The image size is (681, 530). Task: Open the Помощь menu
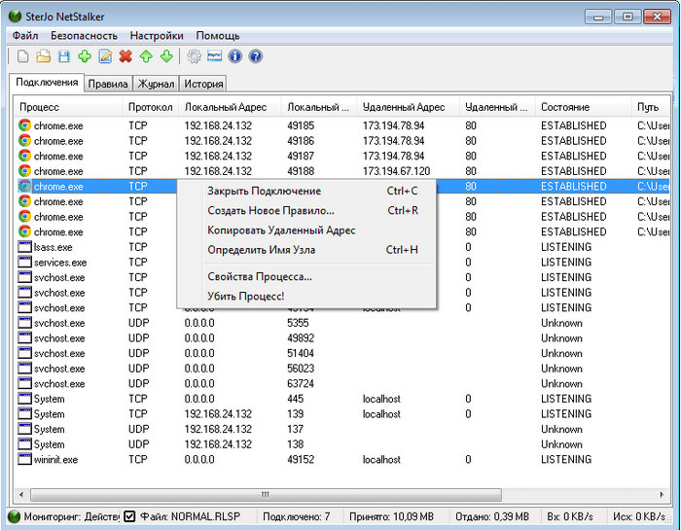(x=218, y=36)
